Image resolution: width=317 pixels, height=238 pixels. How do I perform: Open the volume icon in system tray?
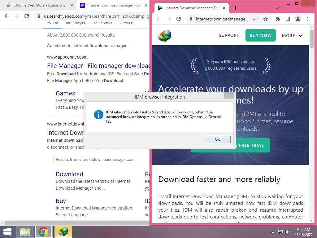(x=288, y=232)
